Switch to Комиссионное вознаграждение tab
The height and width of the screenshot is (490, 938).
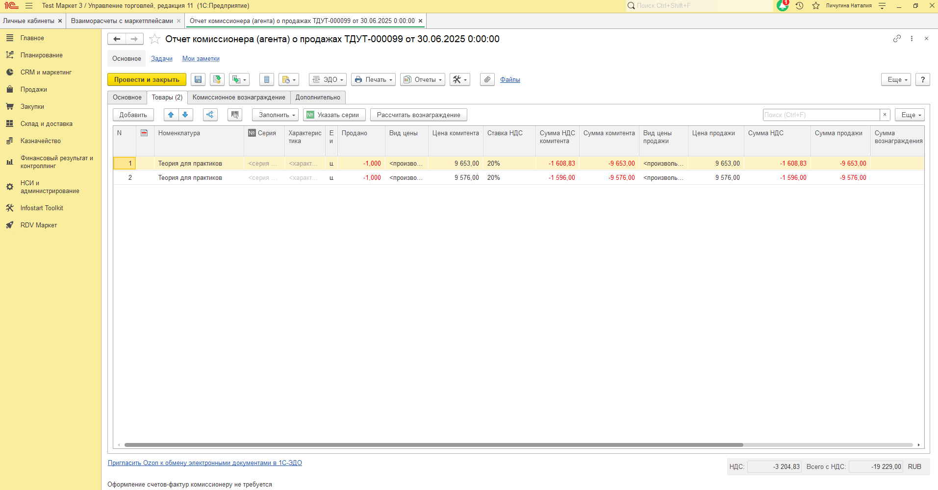239,98
